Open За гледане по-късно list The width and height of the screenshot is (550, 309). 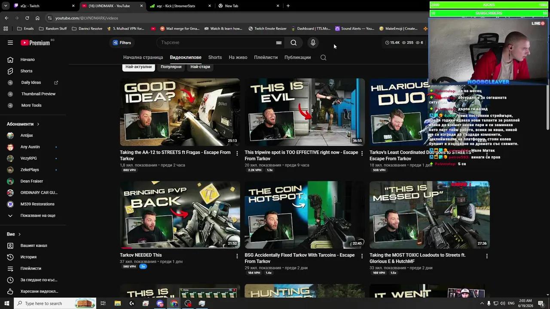(39, 280)
